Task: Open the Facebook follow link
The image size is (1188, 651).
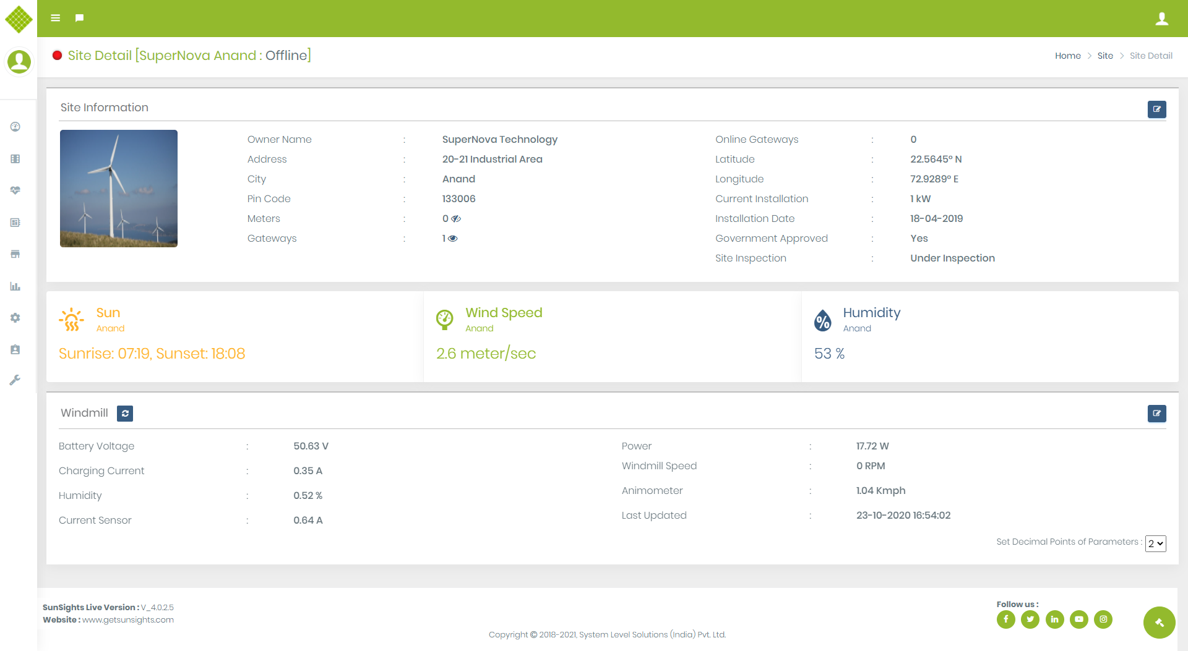Action: pos(1005,619)
